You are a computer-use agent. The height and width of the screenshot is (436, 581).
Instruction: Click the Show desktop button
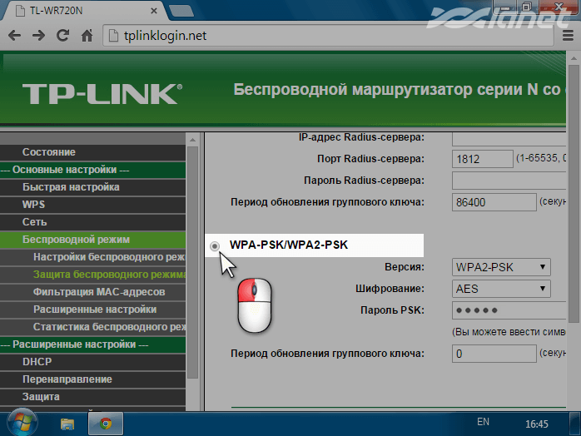click(x=575, y=424)
